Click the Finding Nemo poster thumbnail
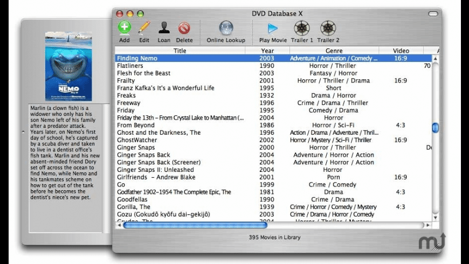 coord(68,66)
